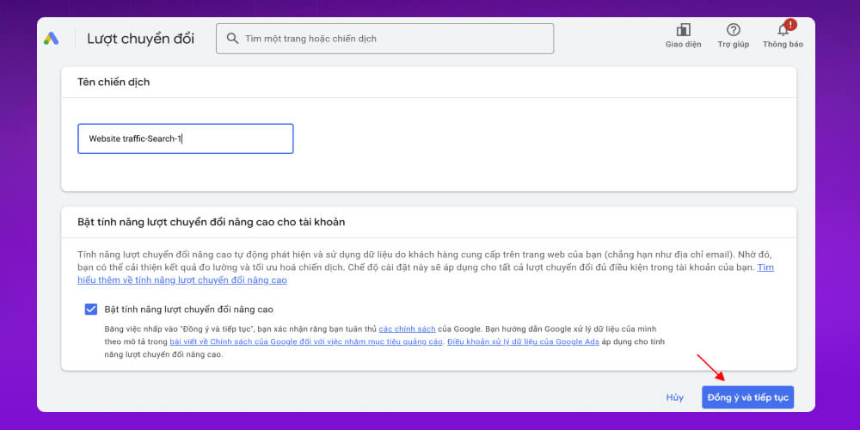Click the magnifier icon in search bar
860x430 pixels.
(232, 39)
